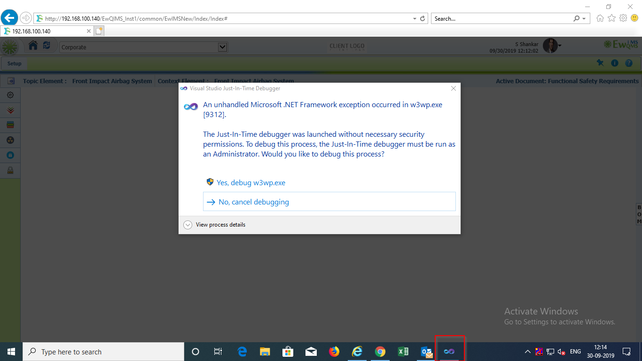Open File Explorer from taskbar

click(x=265, y=352)
